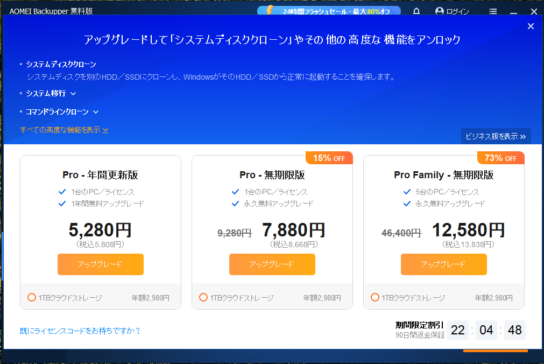Click the struck-through 46,400円 price
Viewport: 544px width, 364px height.
click(401, 233)
